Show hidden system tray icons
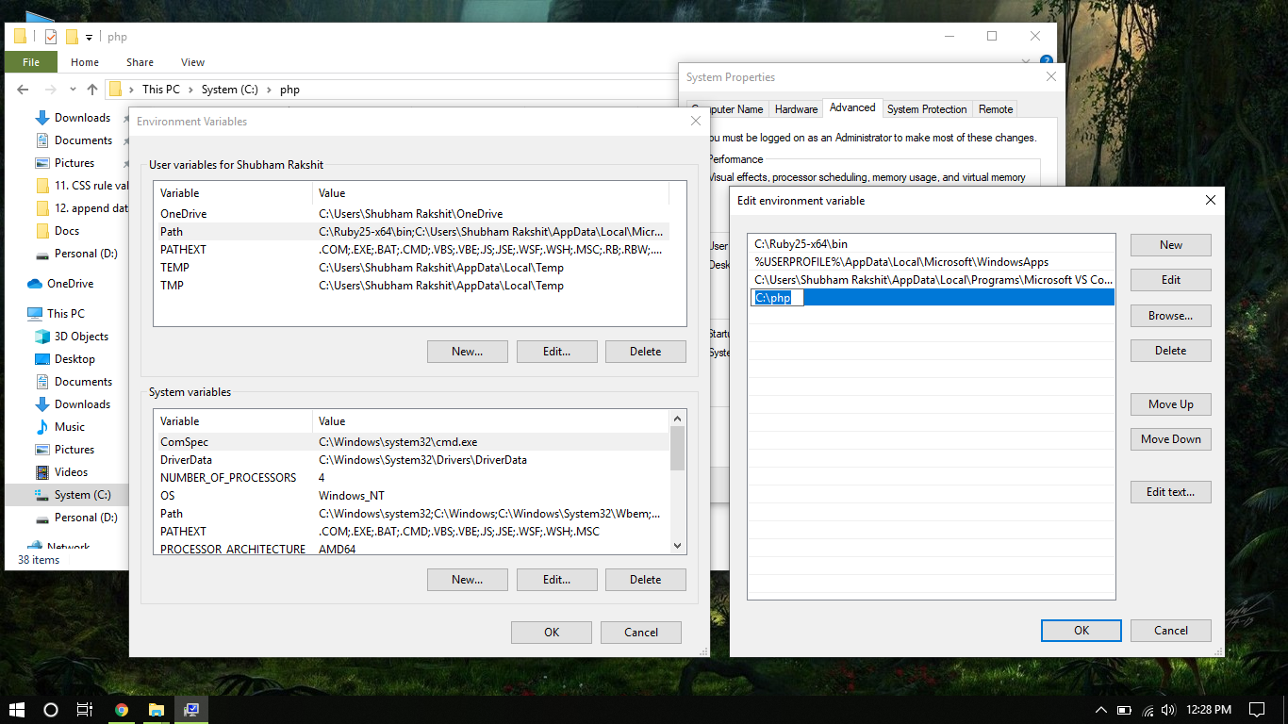Image resolution: width=1288 pixels, height=724 pixels. click(x=1100, y=710)
